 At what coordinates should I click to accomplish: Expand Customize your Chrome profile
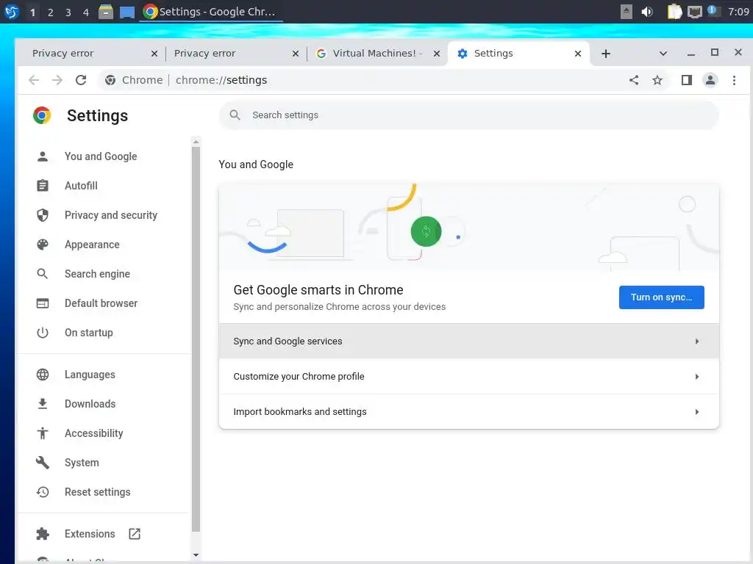(468, 377)
